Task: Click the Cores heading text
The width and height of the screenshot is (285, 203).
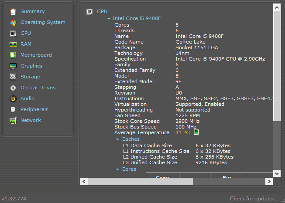Action: [x=128, y=169]
